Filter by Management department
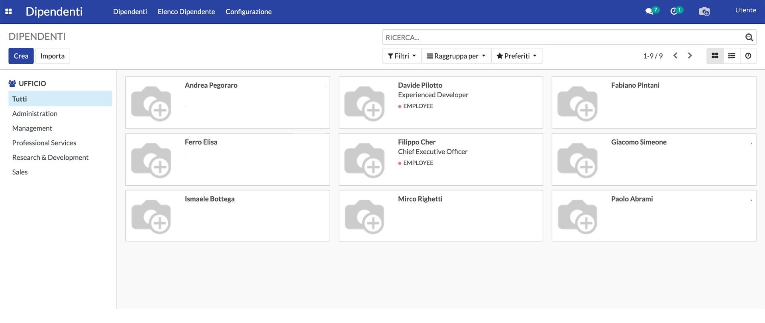 (x=32, y=128)
